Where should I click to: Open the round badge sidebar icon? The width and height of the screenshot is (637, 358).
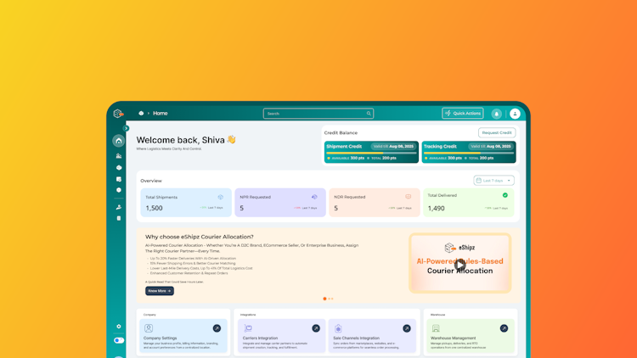[x=119, y=190]
